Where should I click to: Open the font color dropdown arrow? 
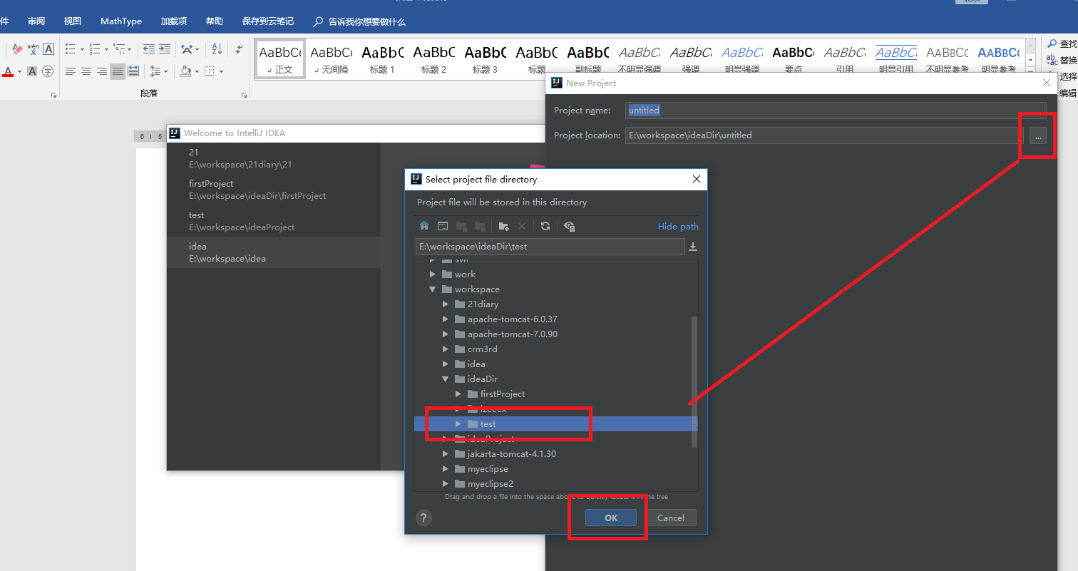tap(19, 72)
